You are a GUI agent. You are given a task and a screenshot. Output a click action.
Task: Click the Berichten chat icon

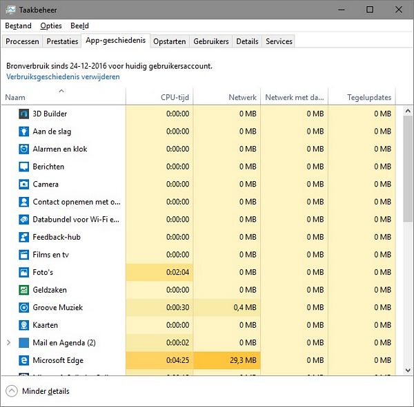[23, 167]
